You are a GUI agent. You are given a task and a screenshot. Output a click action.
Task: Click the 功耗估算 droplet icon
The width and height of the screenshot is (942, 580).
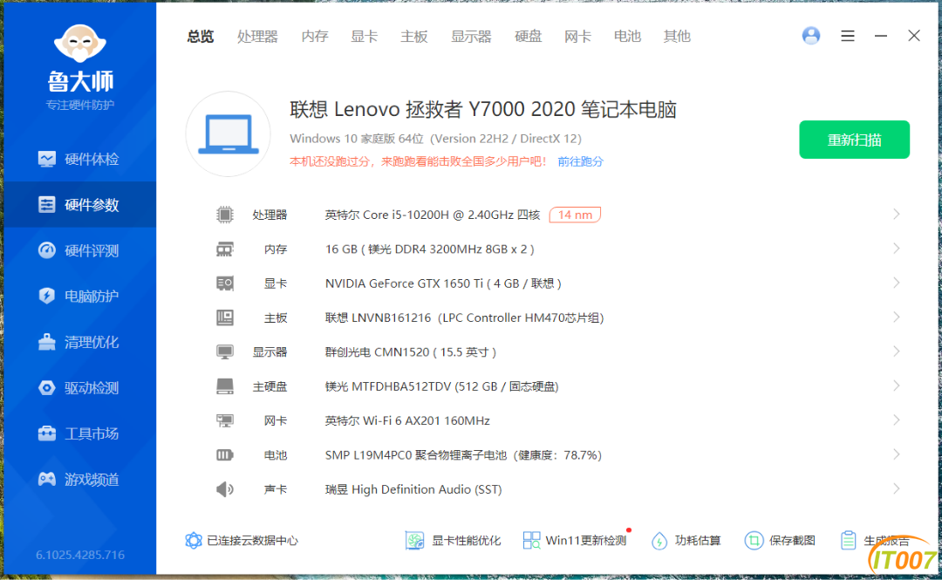(659, 541)
